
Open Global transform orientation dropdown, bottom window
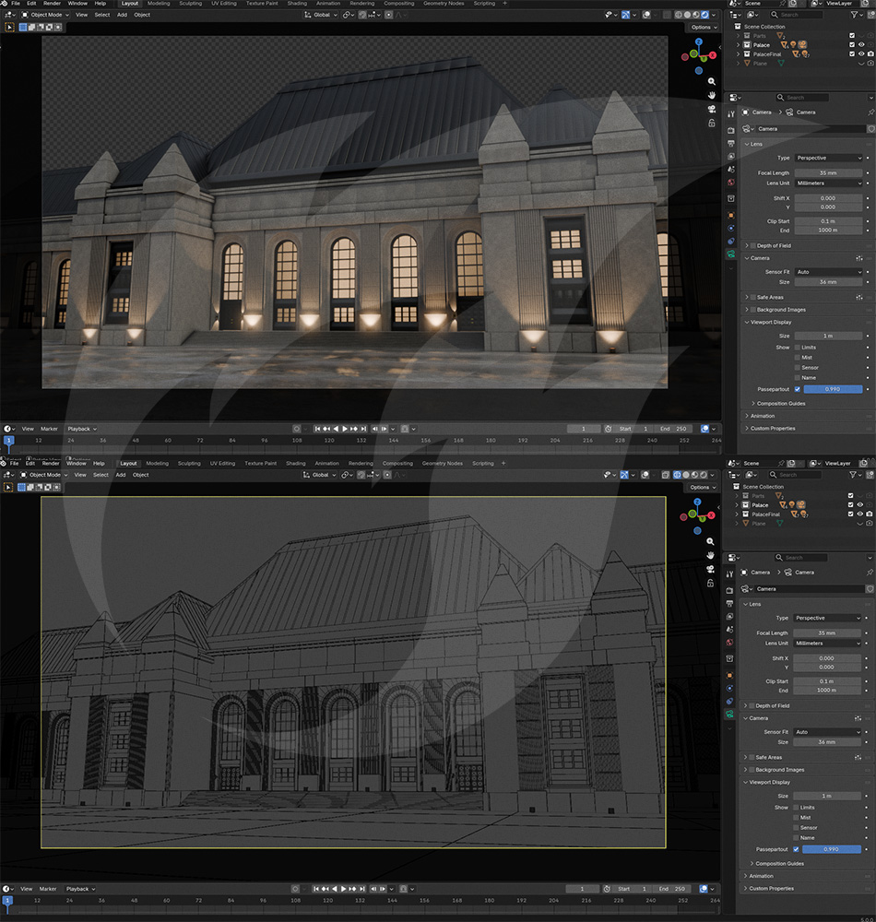point(320,475)
